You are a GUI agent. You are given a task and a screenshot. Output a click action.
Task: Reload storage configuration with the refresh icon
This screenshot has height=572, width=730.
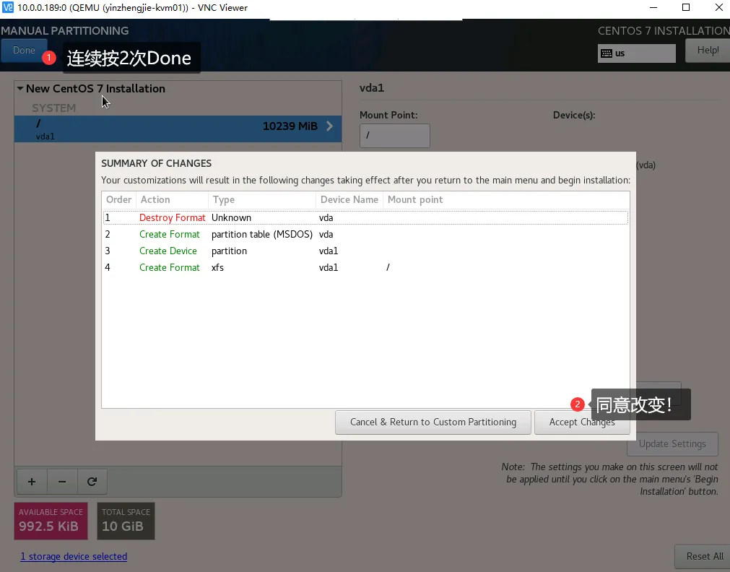pos(92,482)
